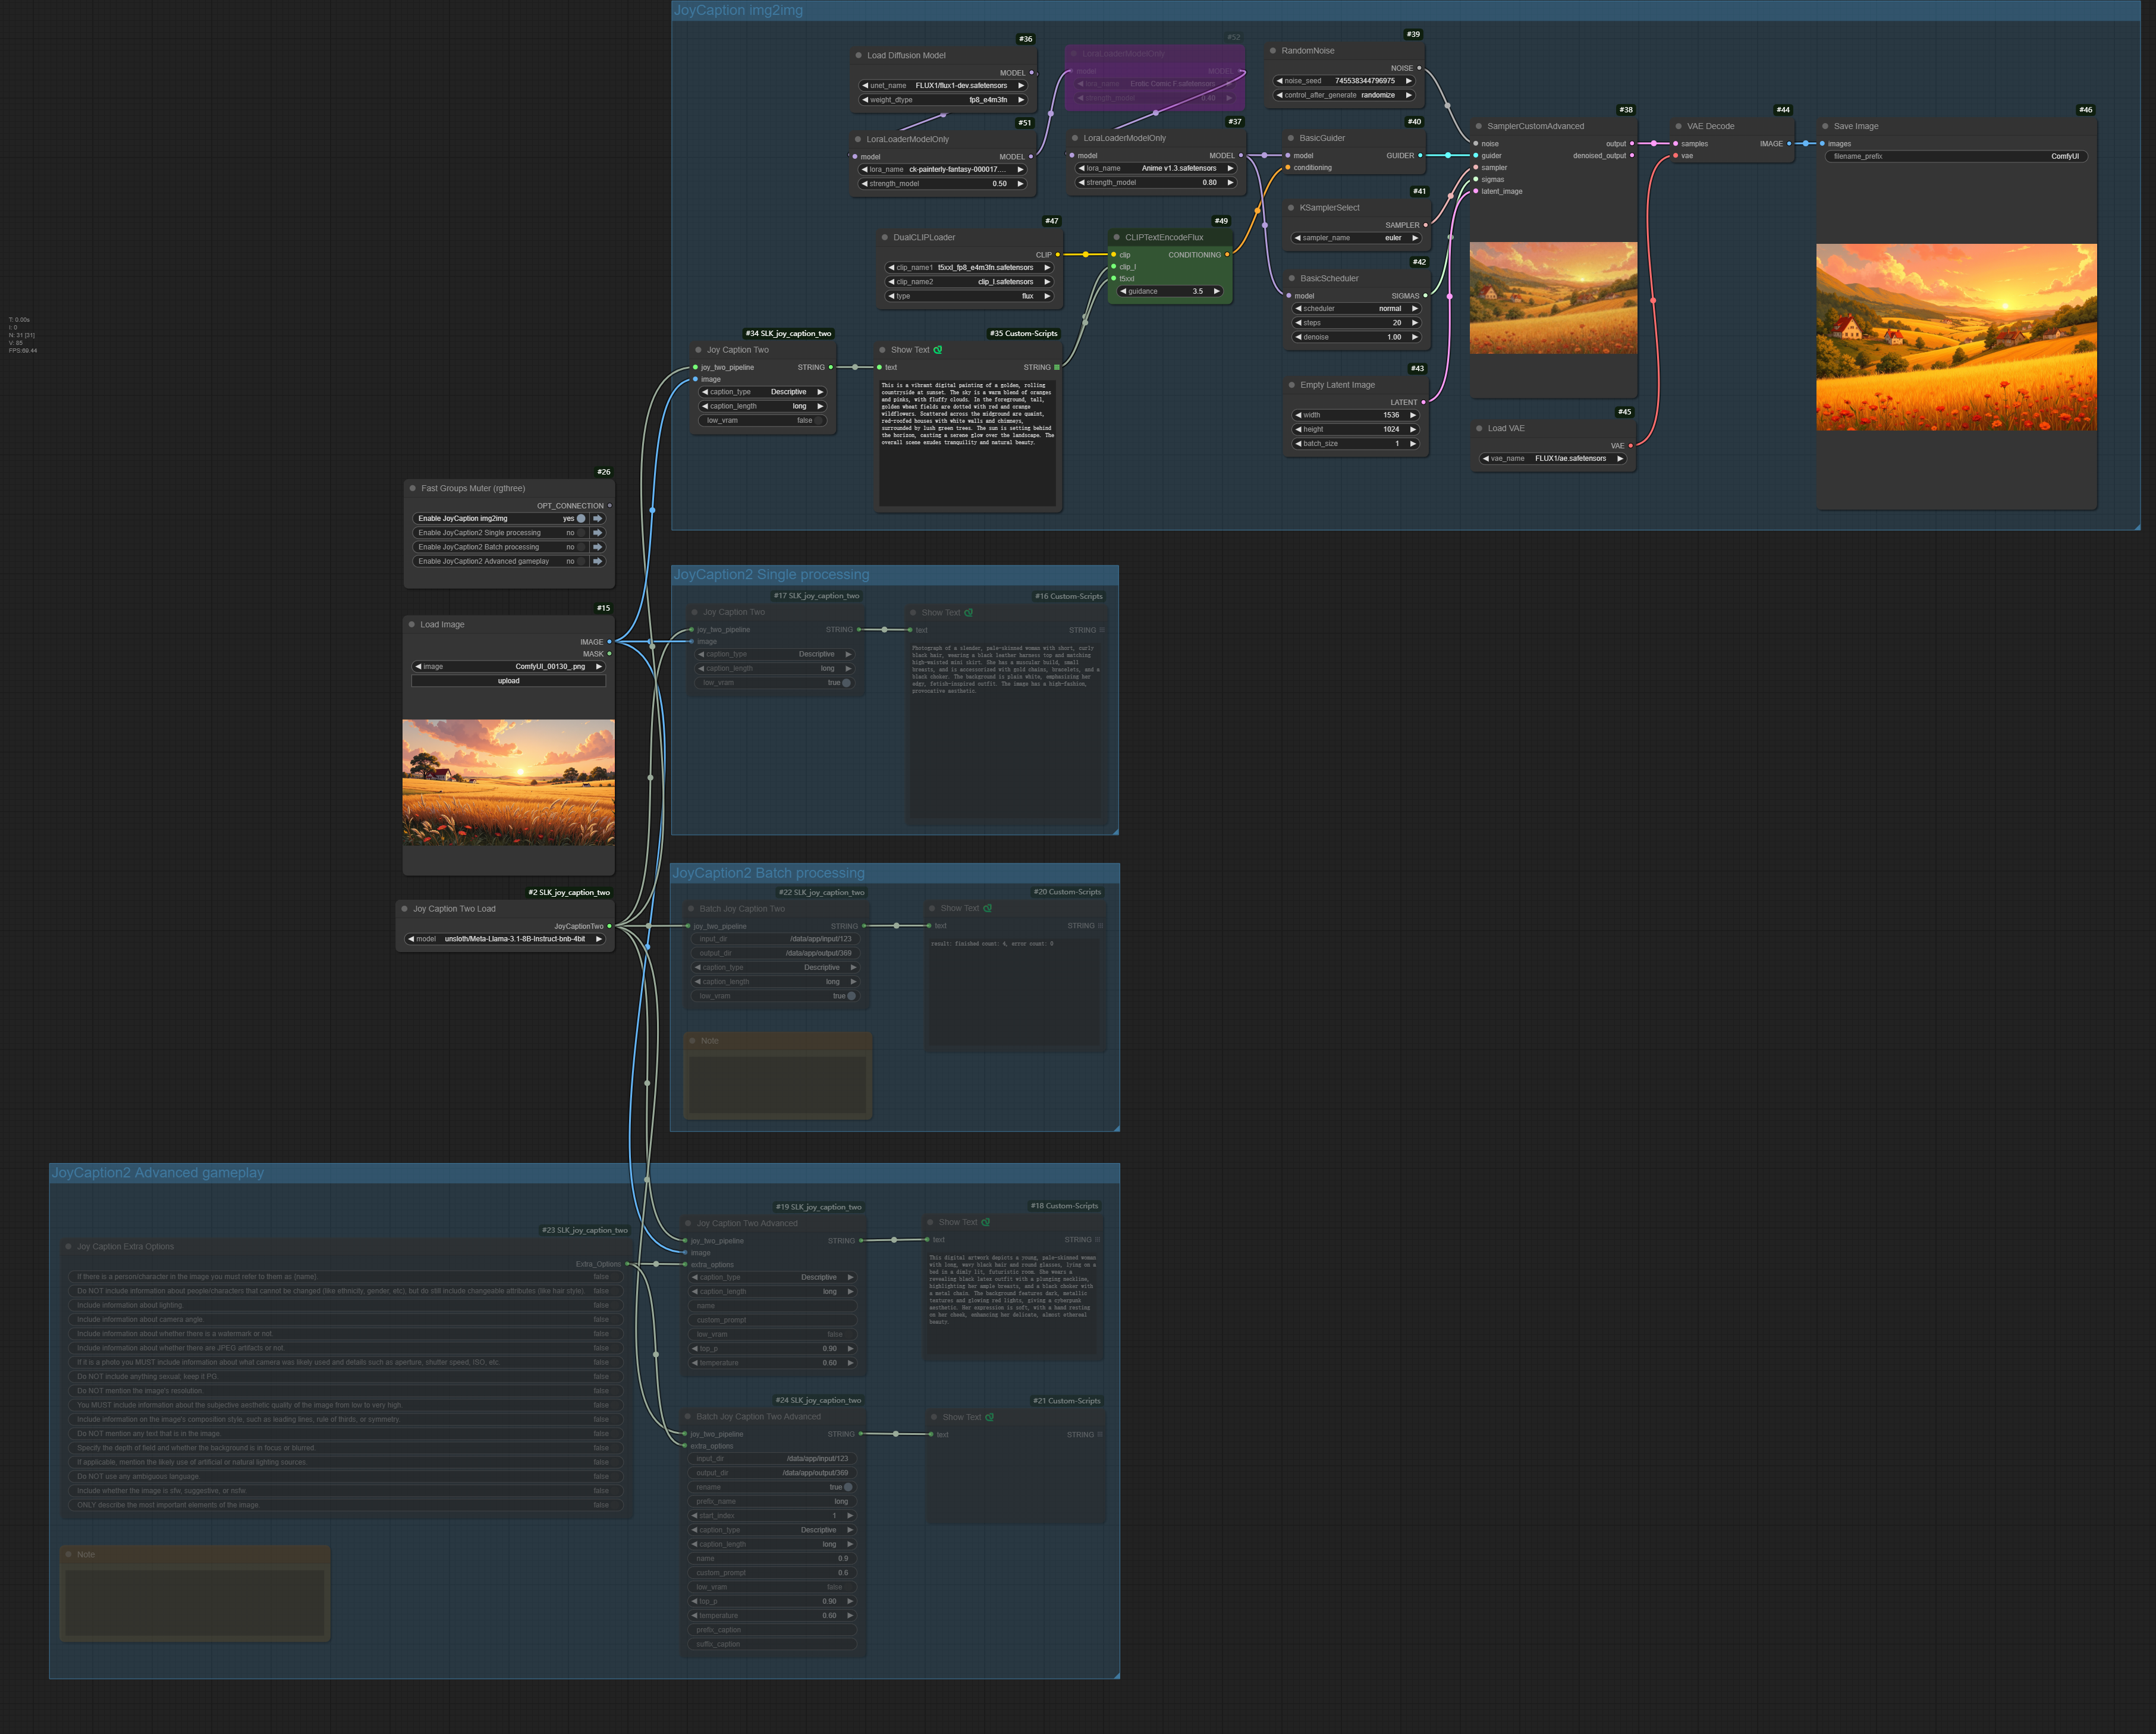Toggle Enable JoyCaption img2img to no
2156x1734 pixels.
pos(581,519)
